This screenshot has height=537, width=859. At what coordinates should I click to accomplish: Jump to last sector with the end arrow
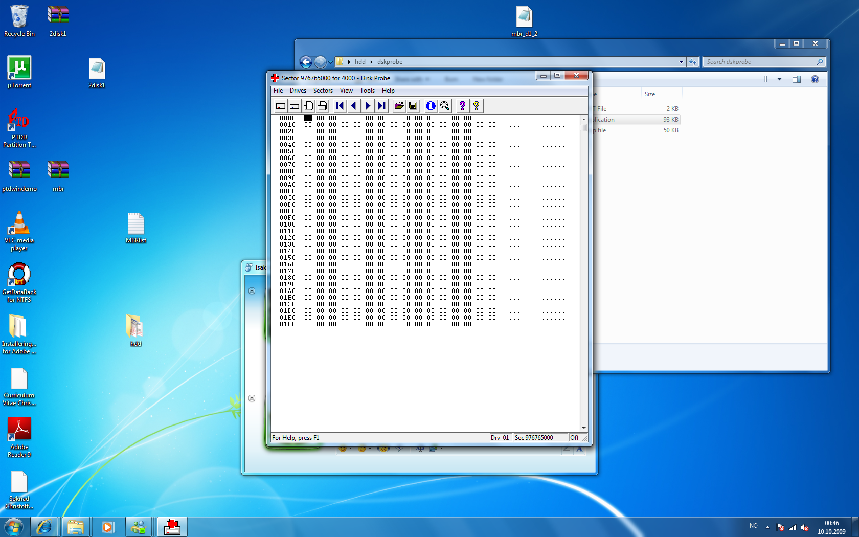click(381, 106)
